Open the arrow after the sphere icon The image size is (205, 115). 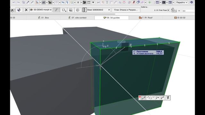pos(75,3)
